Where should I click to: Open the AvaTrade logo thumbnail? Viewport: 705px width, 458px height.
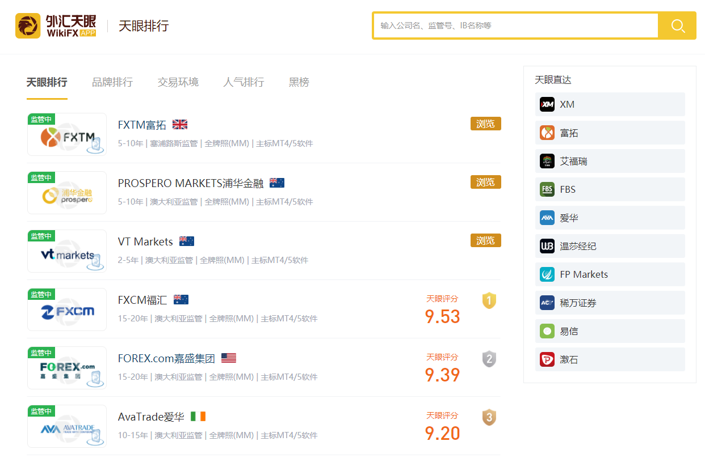point(67,426)
